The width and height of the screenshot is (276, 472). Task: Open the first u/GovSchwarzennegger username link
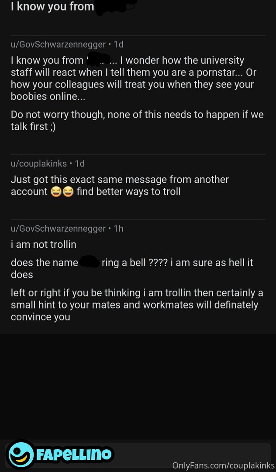[x=58, y=45]
